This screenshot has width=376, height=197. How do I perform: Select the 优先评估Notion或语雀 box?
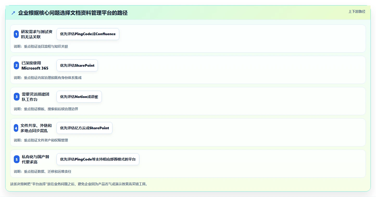click(79, 97)
